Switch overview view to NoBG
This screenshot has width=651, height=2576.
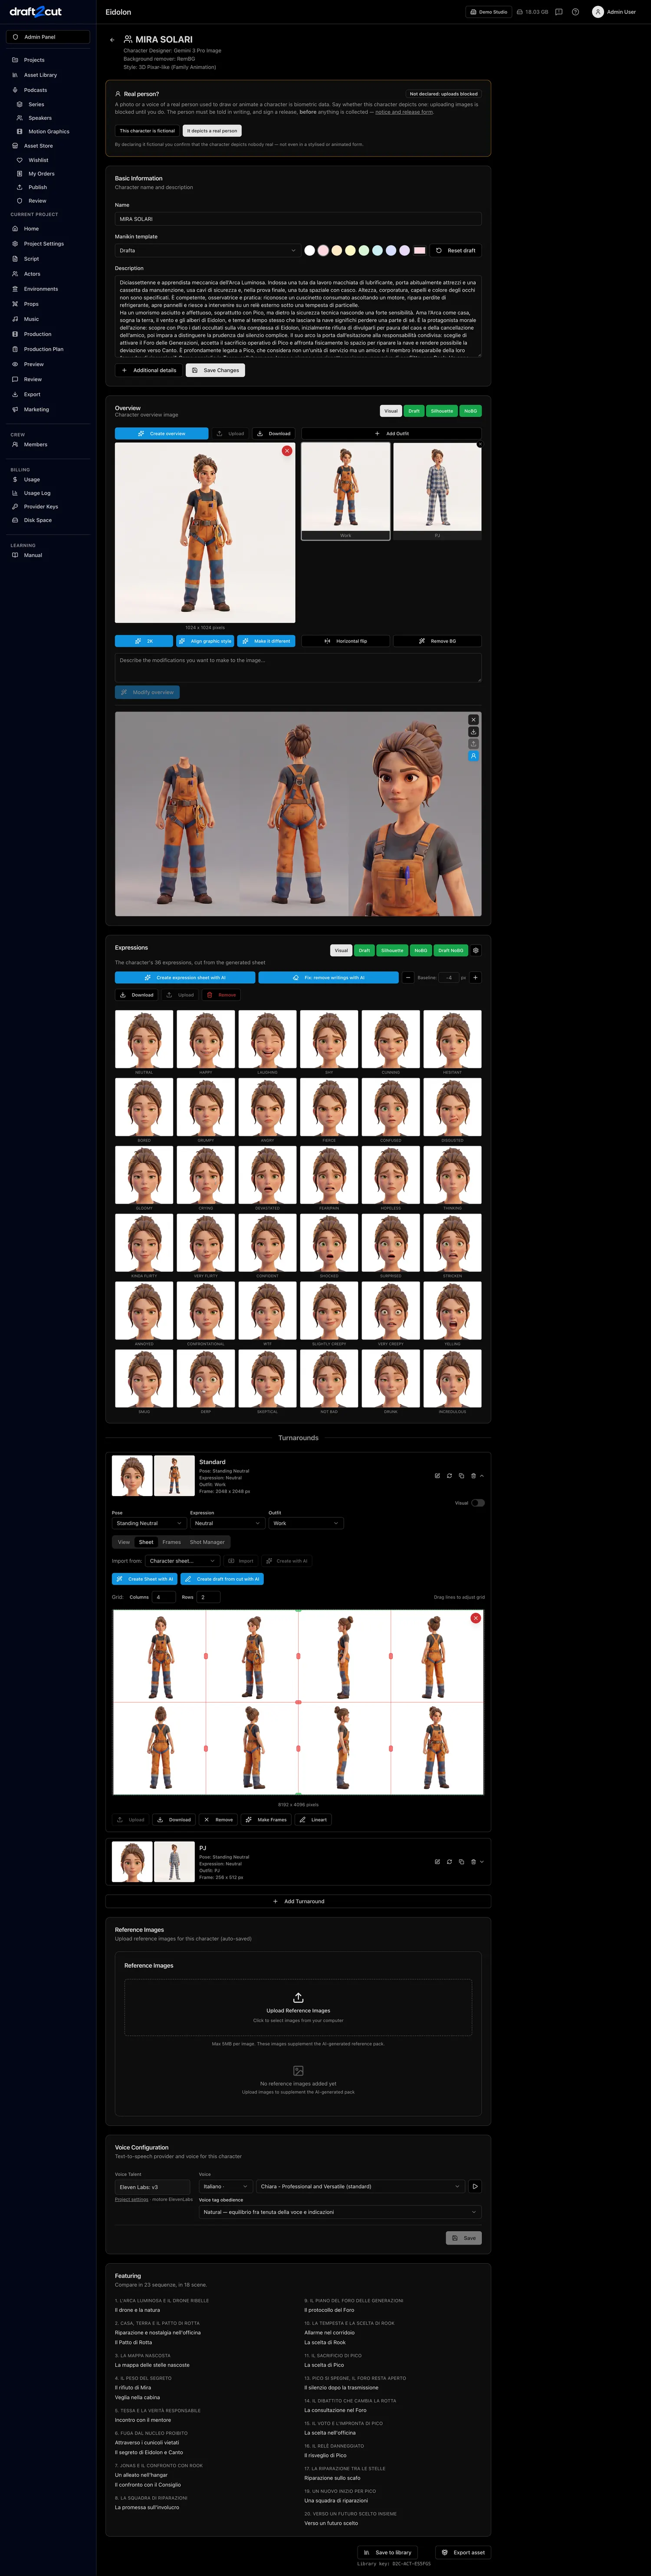pyautogui.click(x=470, y=411)
